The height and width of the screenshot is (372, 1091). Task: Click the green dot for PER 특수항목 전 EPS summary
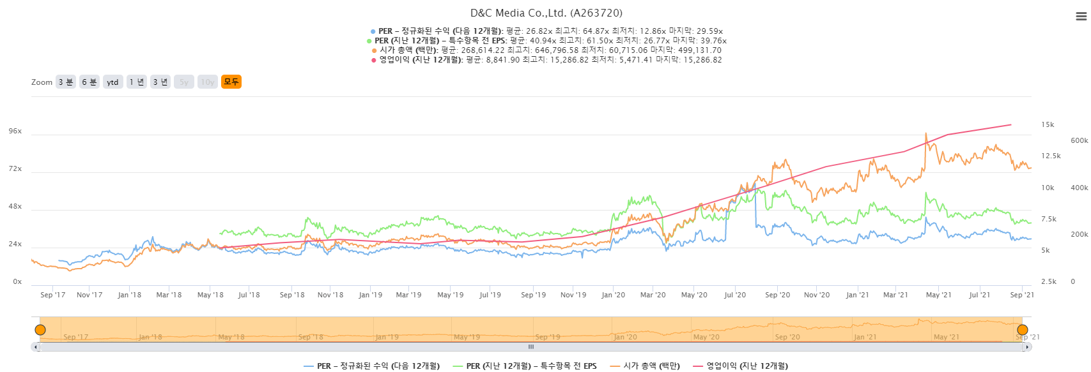coord(369,41)
